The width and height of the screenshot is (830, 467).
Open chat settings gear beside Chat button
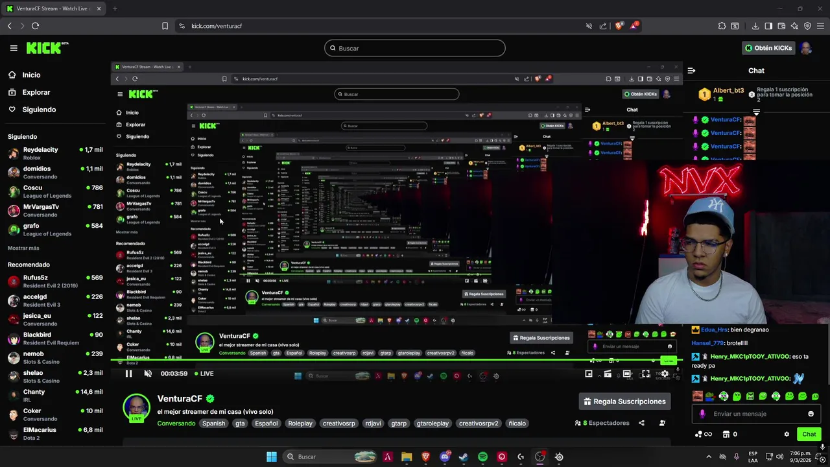tap(787, 435)
